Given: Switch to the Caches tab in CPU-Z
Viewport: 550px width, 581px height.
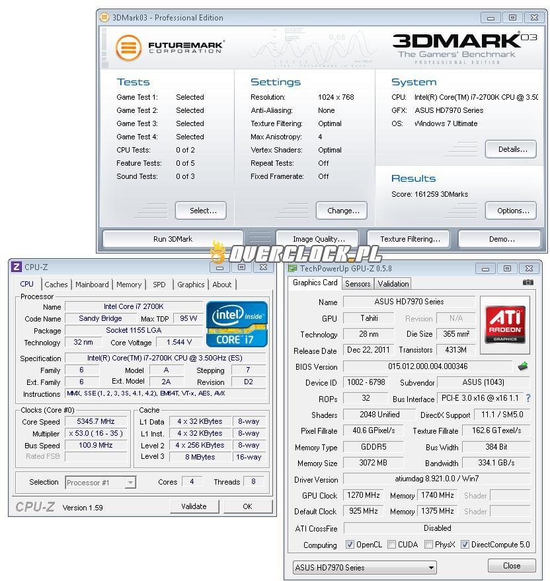Looking at the screenshot, I should [56, 285].
